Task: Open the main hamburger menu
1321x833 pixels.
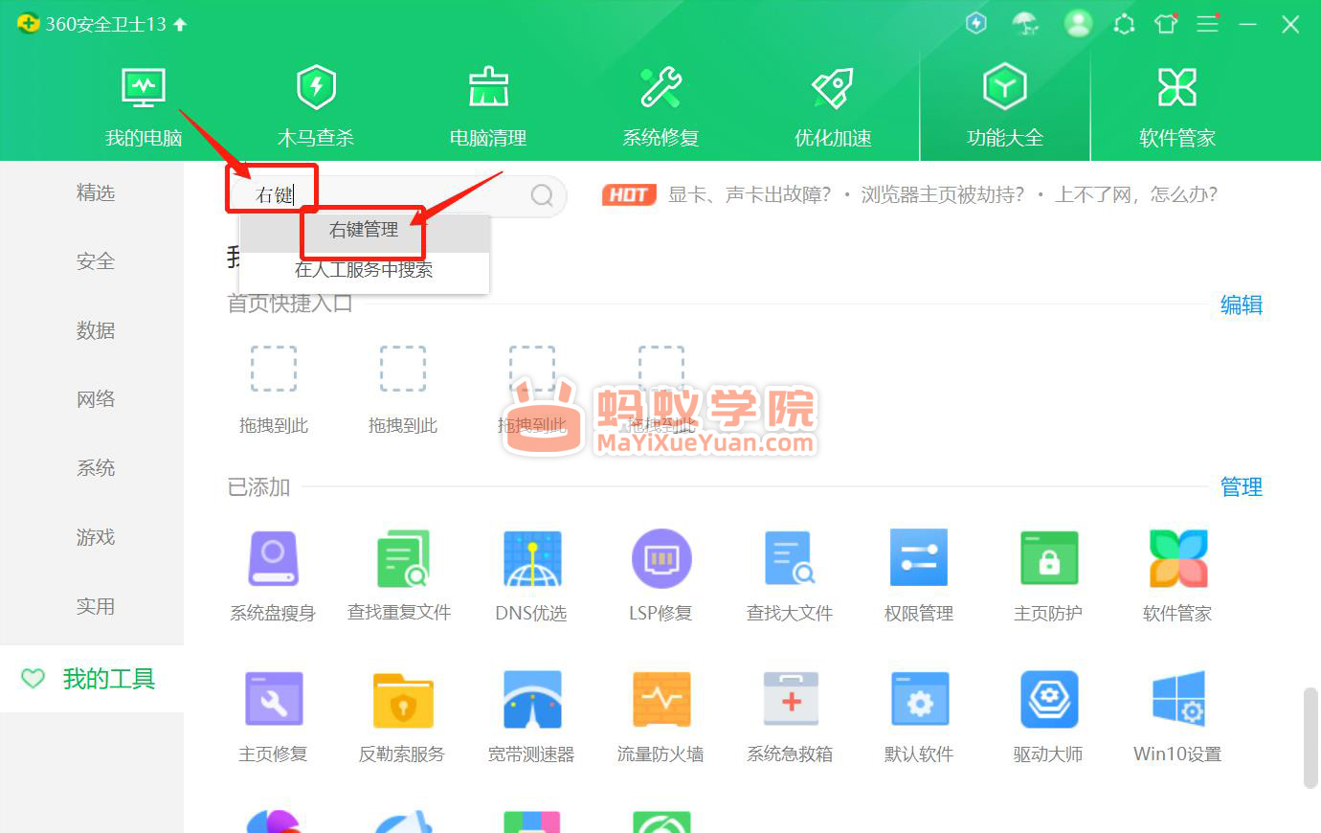Action: click(1208, 24)
